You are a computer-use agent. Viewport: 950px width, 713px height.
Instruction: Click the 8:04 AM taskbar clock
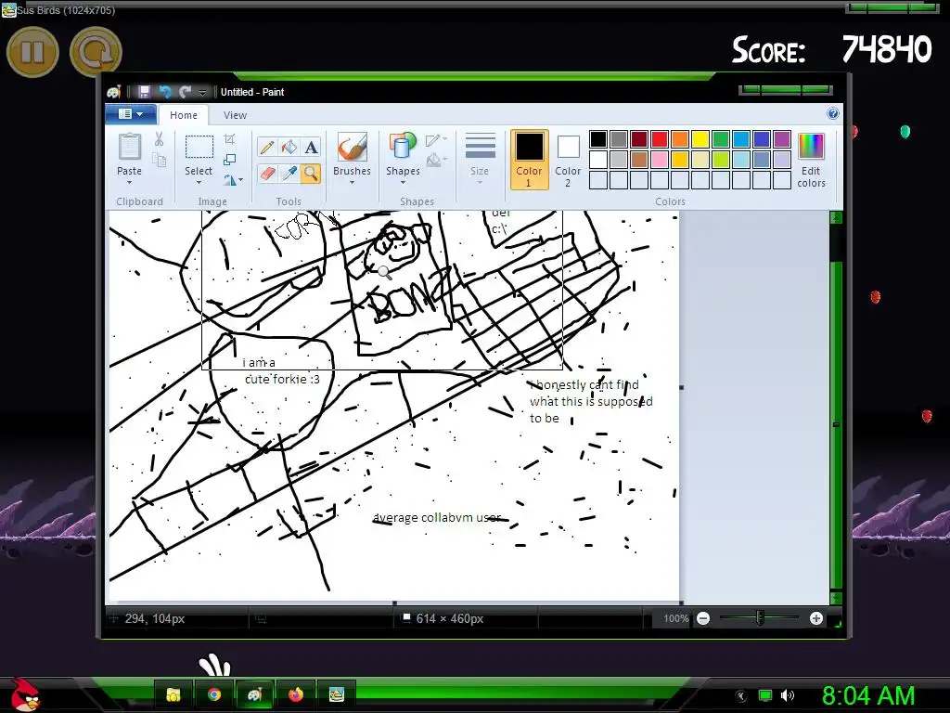click(868, 695)
